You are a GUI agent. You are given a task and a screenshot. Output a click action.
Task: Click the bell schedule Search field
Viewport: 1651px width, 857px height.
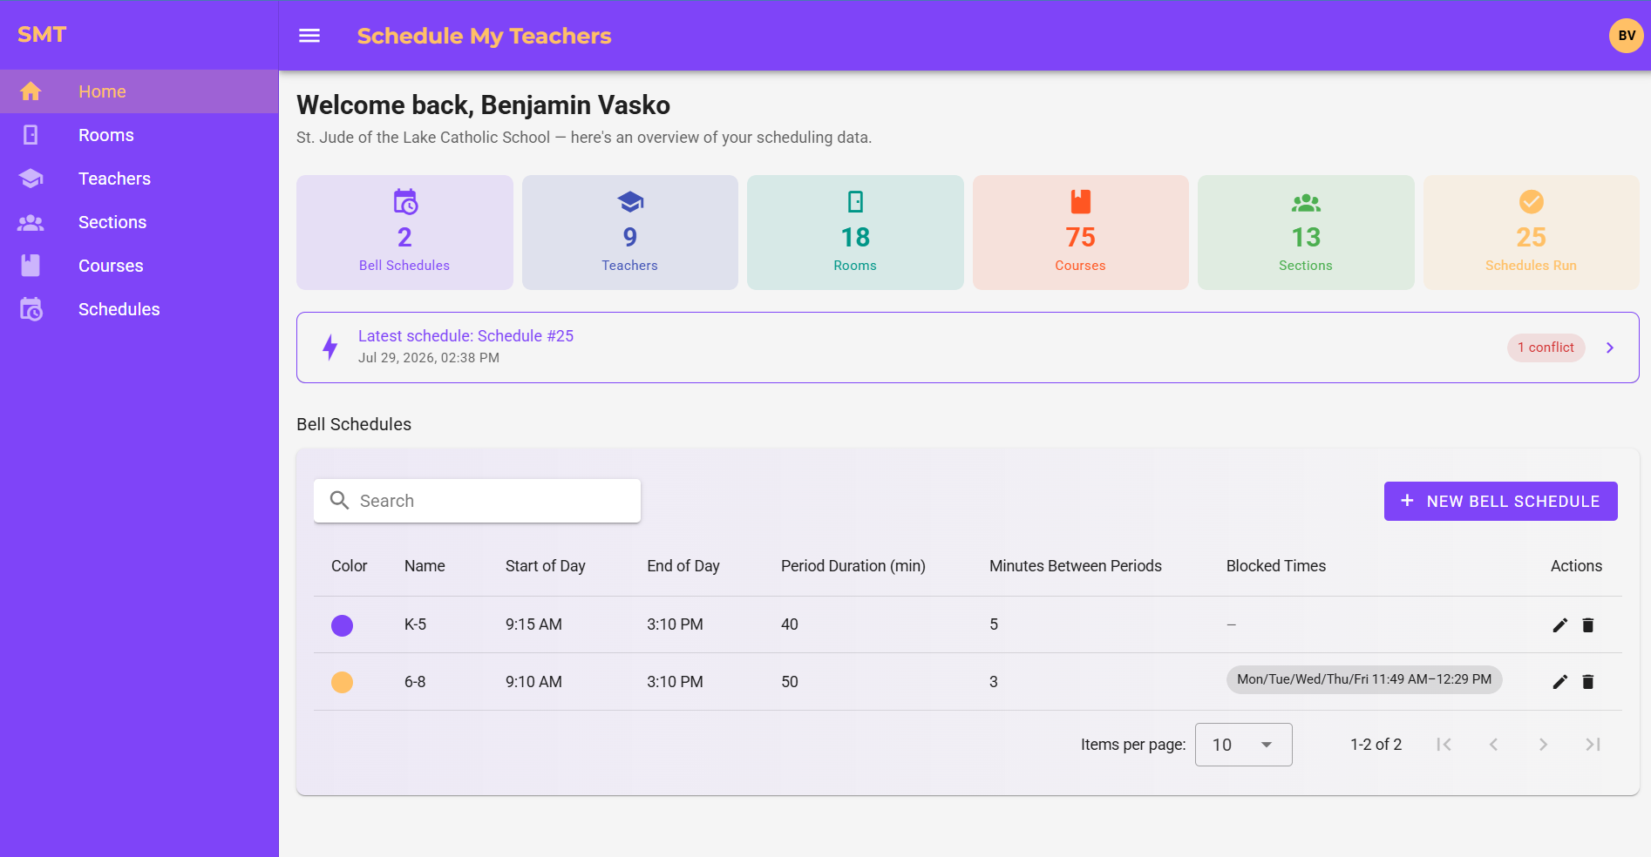[x=477, y=501]
